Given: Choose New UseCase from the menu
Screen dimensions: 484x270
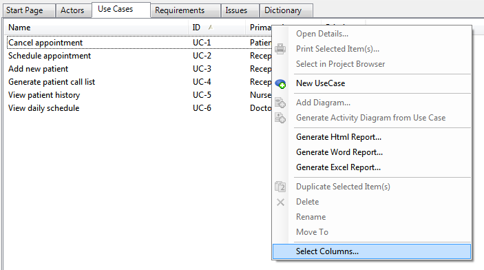Looking at the screenshot, I should 372,83.
